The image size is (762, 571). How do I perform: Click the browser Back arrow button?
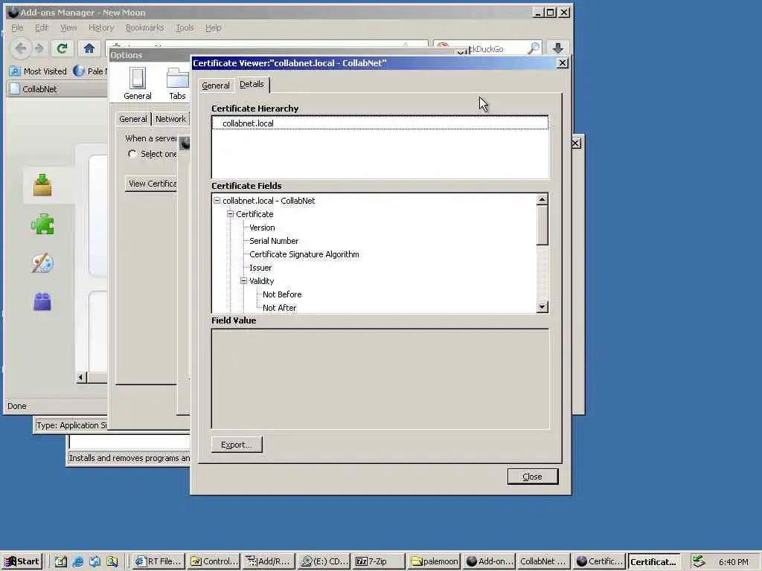point(20,48)
